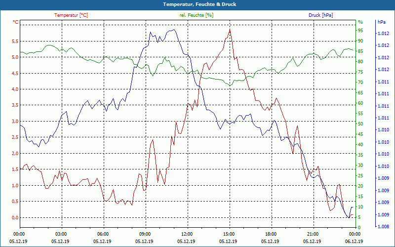Click the '4,0' temperature axis value
395x247 pixels.
pos(15,89)
